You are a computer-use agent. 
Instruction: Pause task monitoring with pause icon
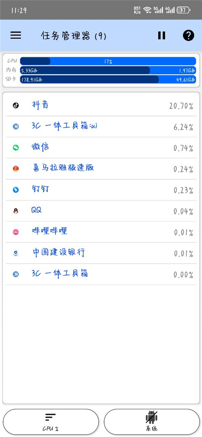[x=162, y=35]
